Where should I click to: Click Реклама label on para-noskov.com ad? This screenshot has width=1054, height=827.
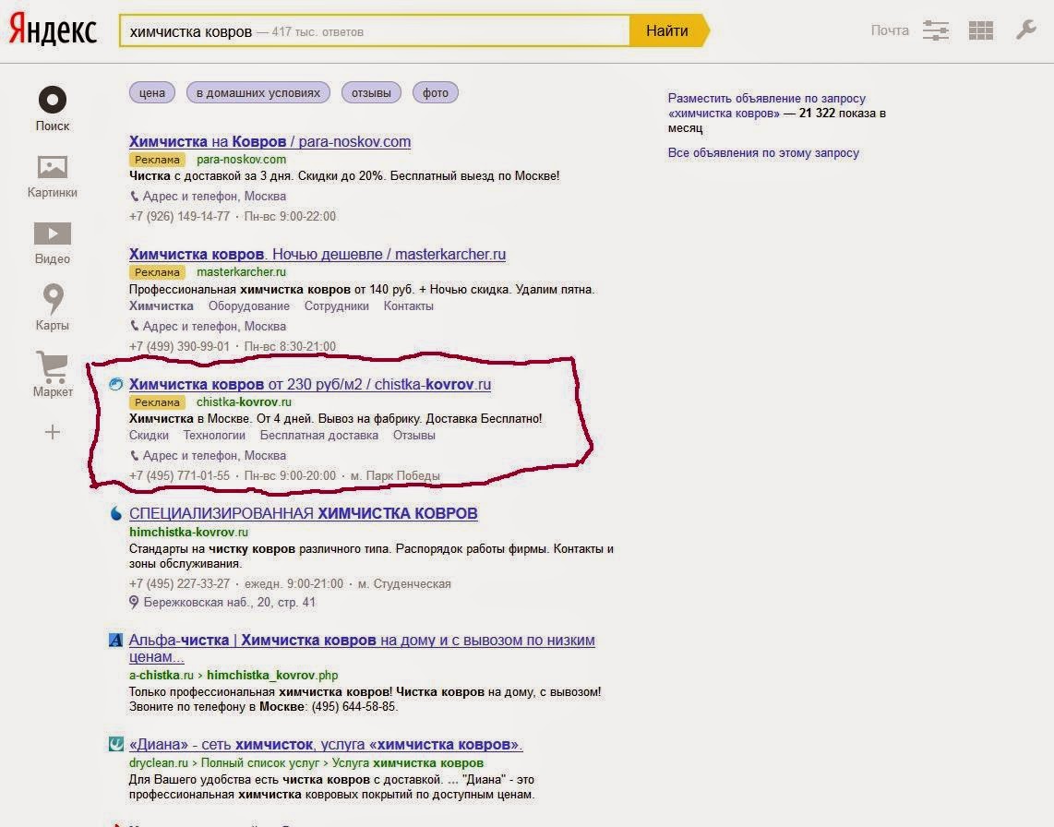(157, 160)
